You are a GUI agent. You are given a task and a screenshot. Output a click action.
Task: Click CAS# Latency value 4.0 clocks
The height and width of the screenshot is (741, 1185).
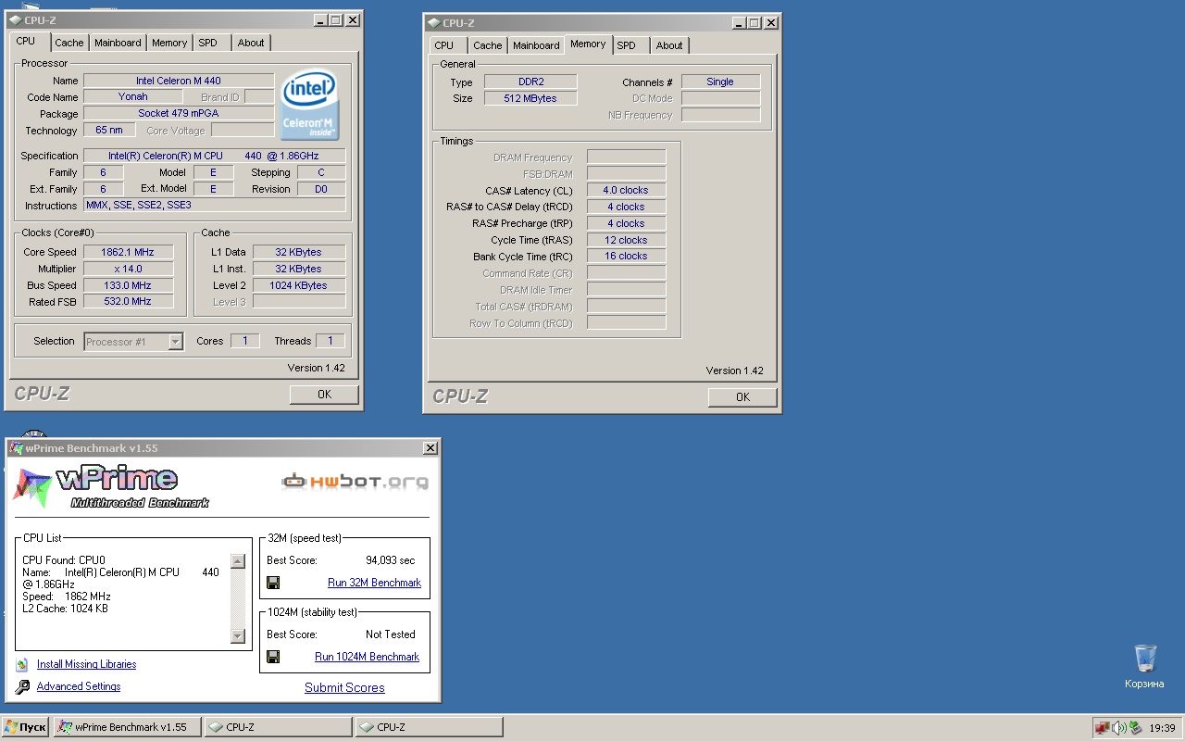click(626, 190)
